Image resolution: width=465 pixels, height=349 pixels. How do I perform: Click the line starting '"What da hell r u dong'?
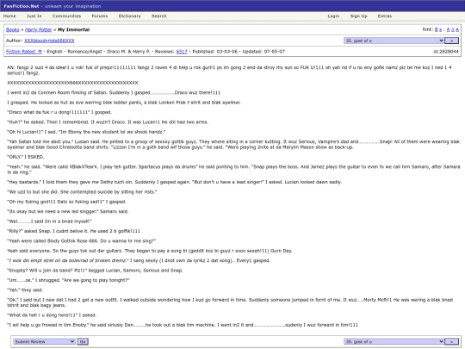(52, 315)
